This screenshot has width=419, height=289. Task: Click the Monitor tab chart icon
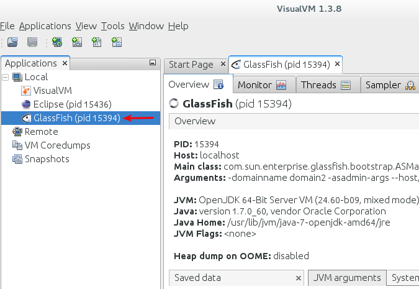pos(281,85)
